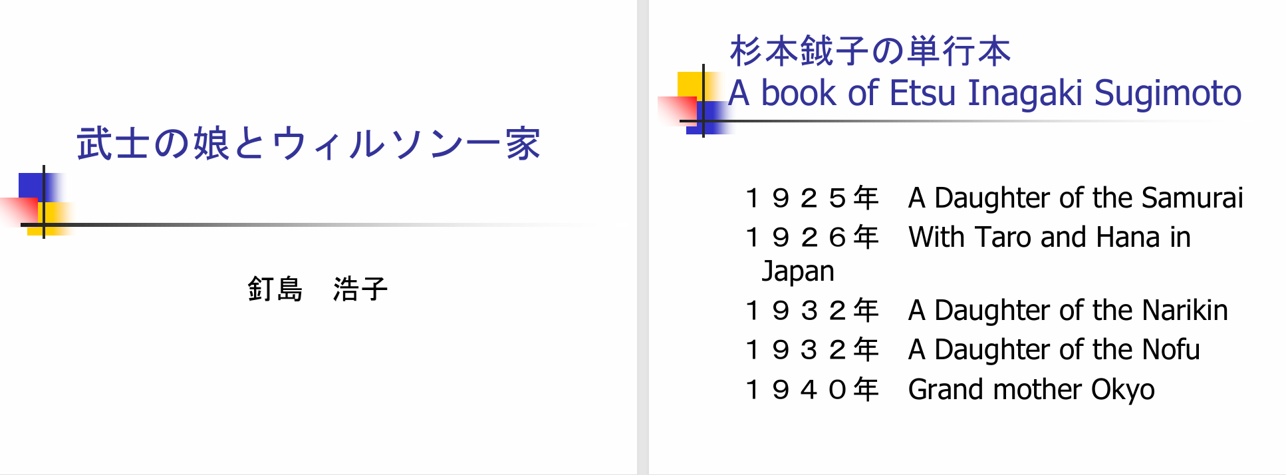The width and height of the screenshot is (1286, 475).
Task: Click the yellow square beside the right slide heading
Action: tap(691, 84)
